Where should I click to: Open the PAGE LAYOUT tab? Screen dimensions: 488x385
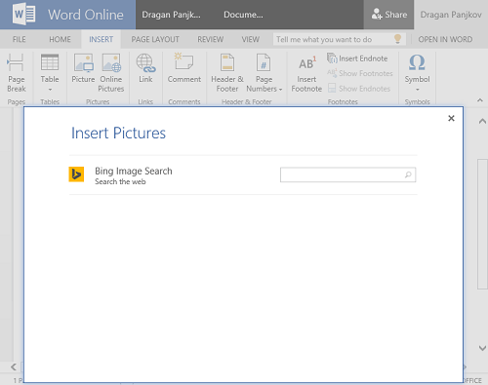(x=155, y=39)
